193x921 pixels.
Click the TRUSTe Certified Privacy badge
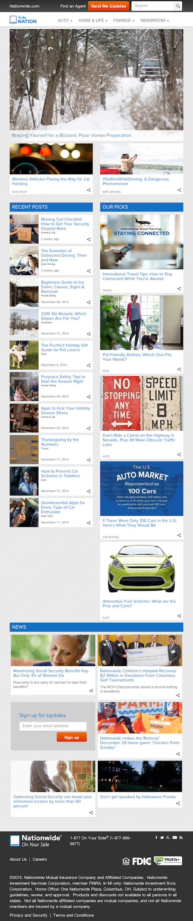(168, 861)
